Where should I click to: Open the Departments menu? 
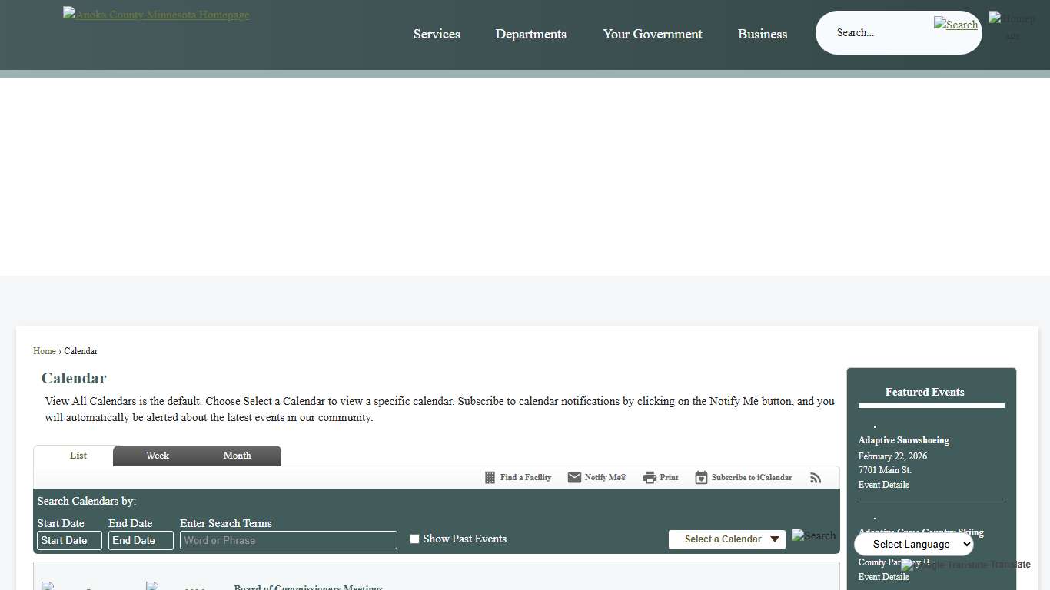530,34
